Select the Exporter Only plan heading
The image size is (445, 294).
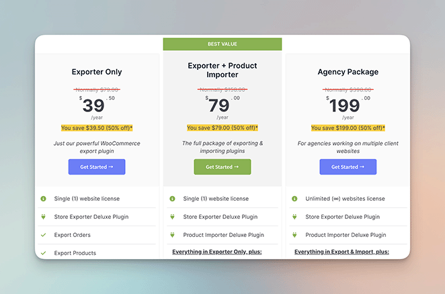tap(97, 72)
